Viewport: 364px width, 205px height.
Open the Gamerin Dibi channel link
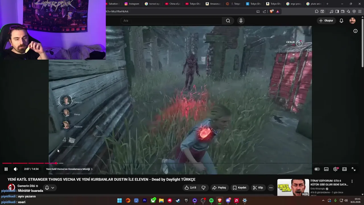[26, 186]
